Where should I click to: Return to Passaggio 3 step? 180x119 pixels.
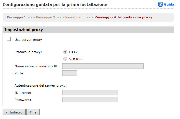pyautogui.click(x=75, y=17)
